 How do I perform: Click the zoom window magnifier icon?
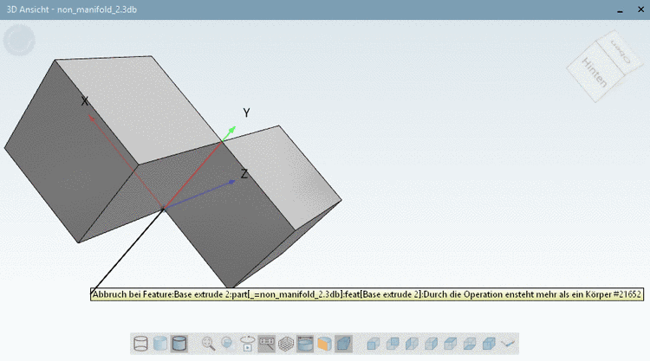[x=228, y=344]
